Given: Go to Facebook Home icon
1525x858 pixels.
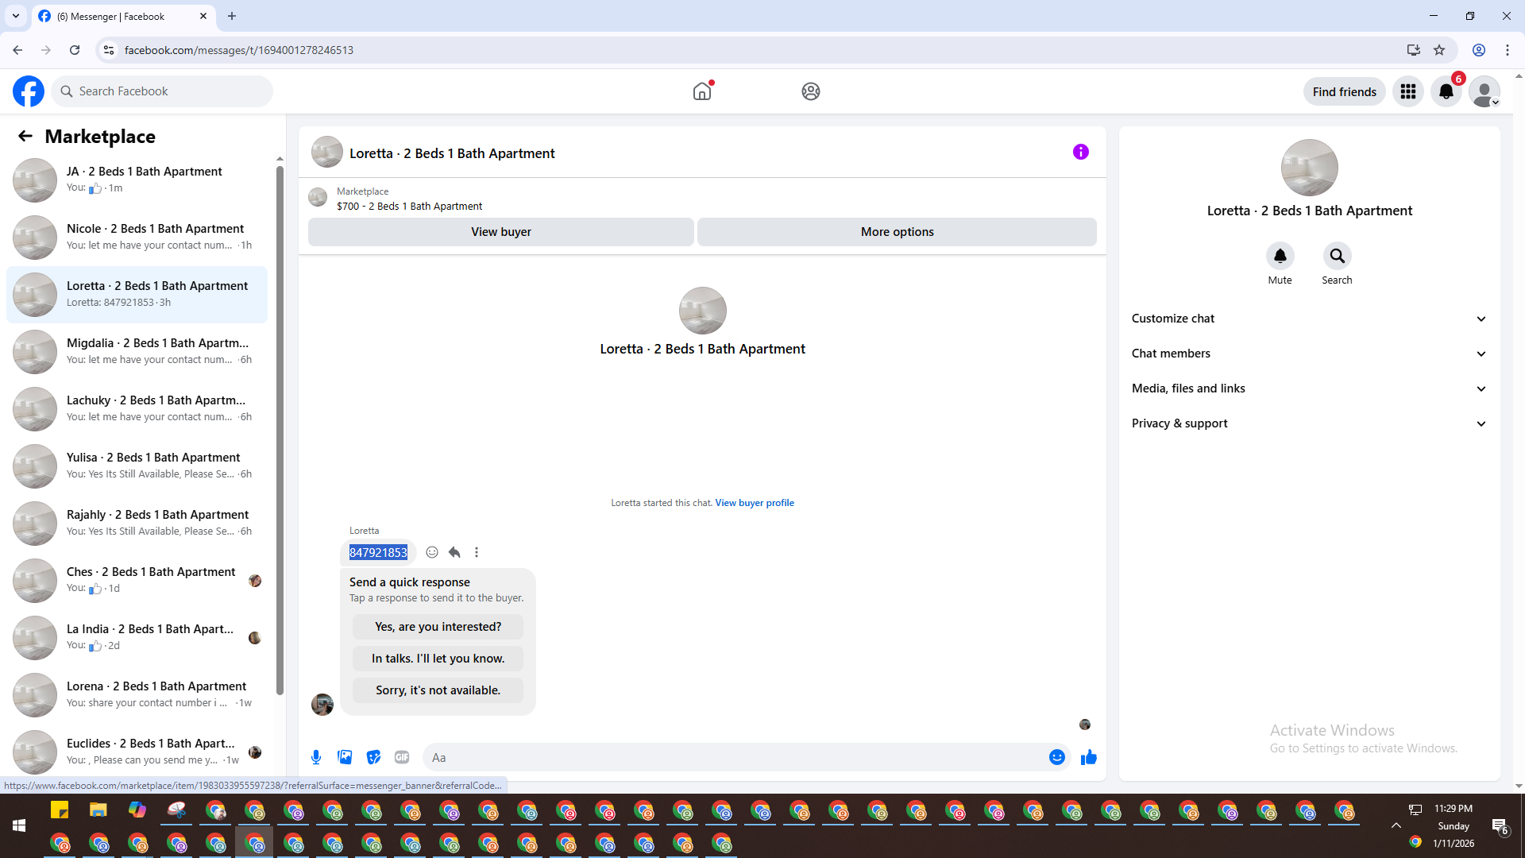Looking at the screenshot, I should coord(702,91).
